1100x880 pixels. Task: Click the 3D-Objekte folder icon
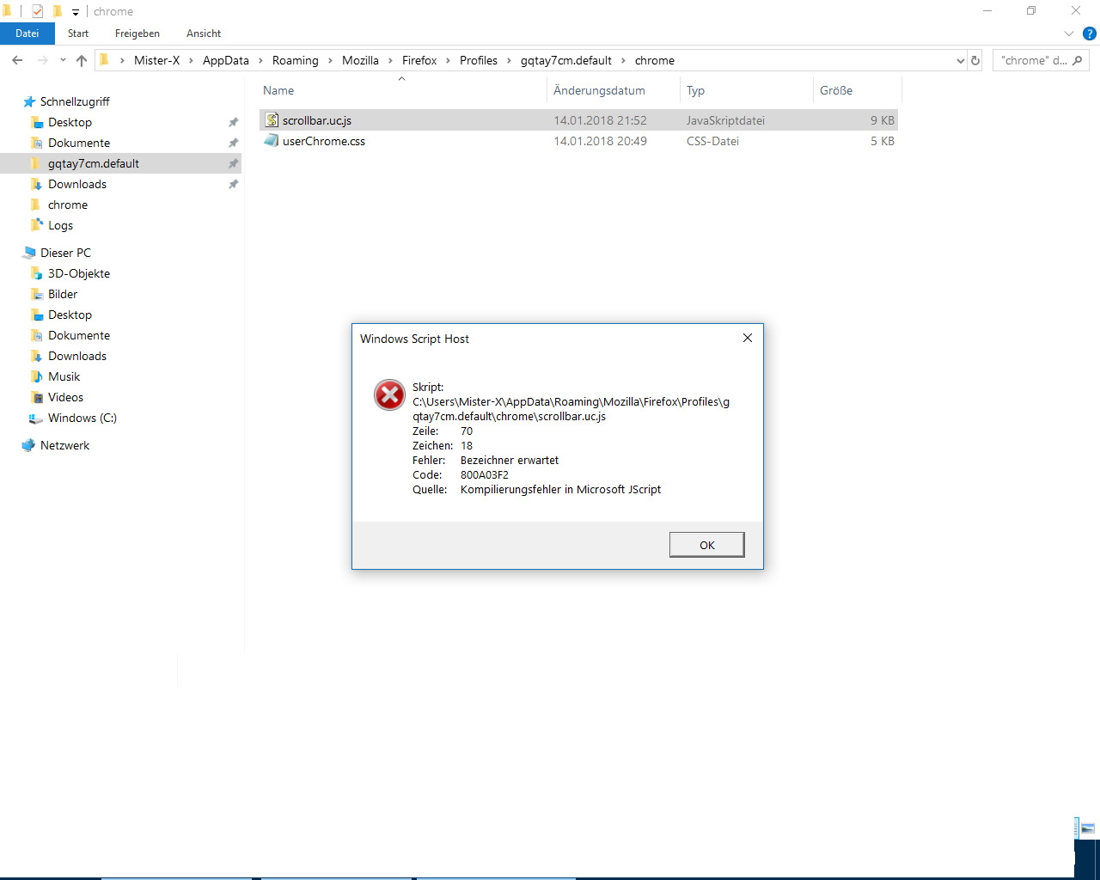click(36, 273)
